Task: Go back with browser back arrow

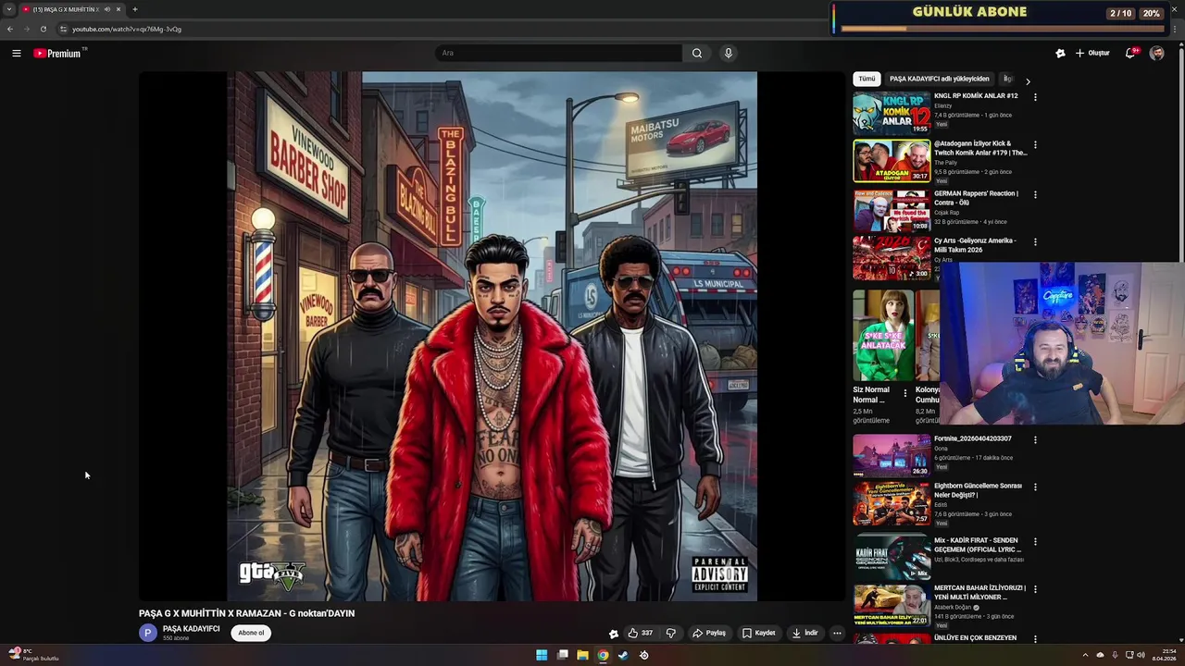Action: (x=10, y=29)
